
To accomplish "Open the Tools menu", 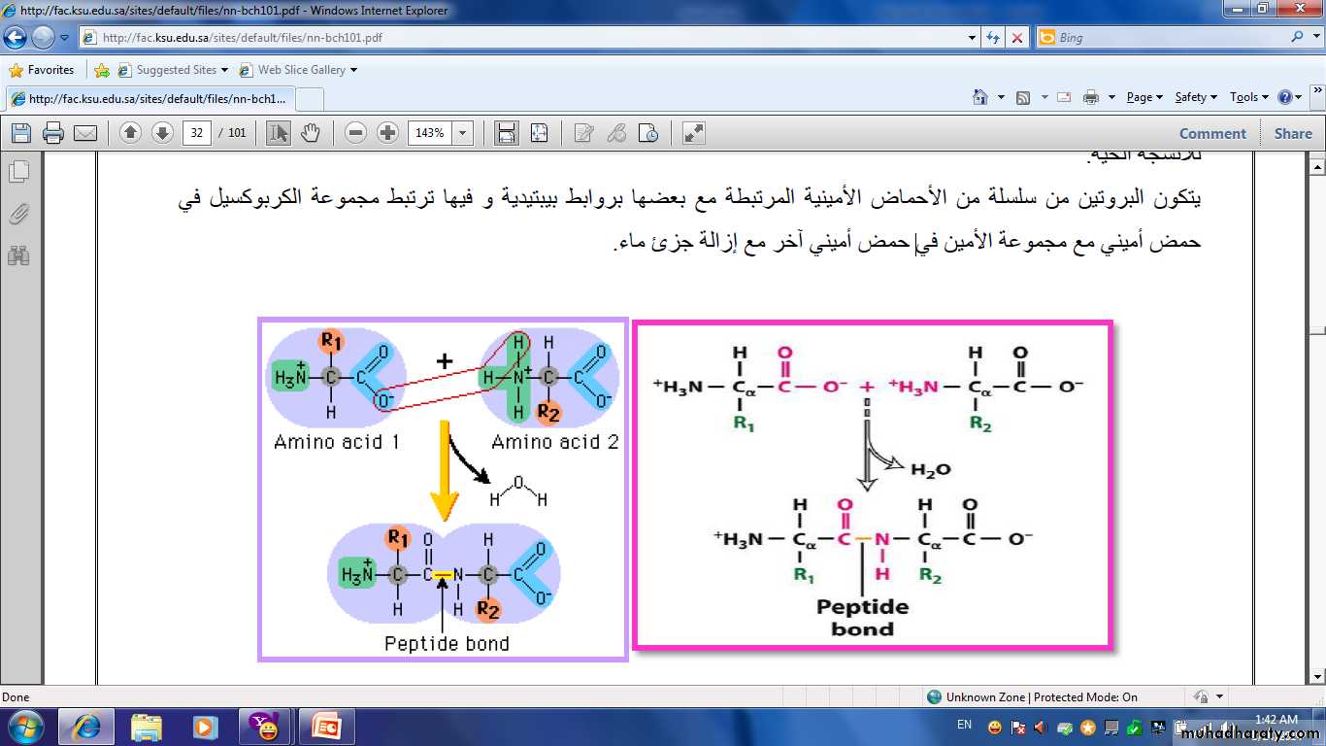I will point(1248,97).
